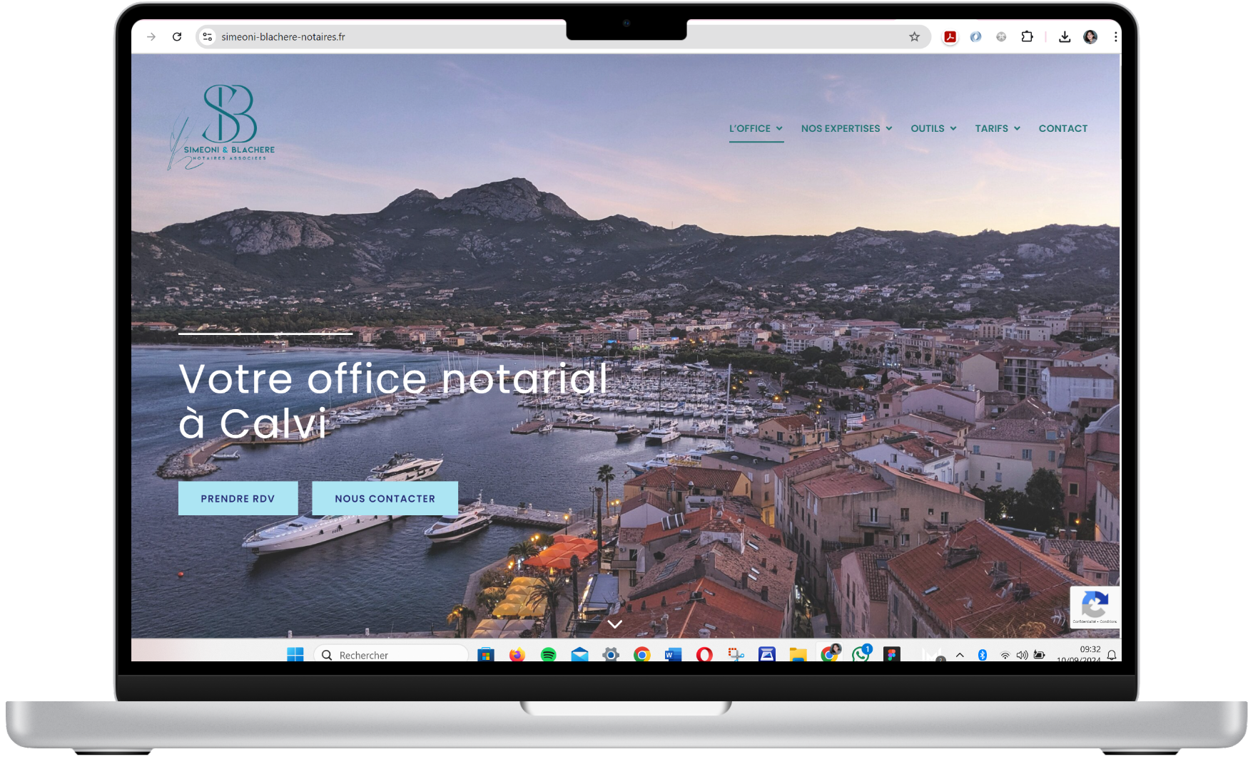Go to the CONTACT page
This screenshot has width=1248, height=759.
(x=1063, y=128)
